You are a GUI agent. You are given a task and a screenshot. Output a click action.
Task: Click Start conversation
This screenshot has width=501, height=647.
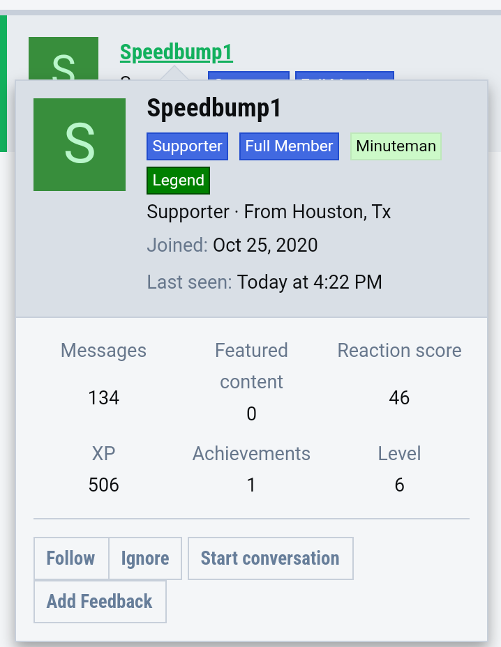pos(270,558)
